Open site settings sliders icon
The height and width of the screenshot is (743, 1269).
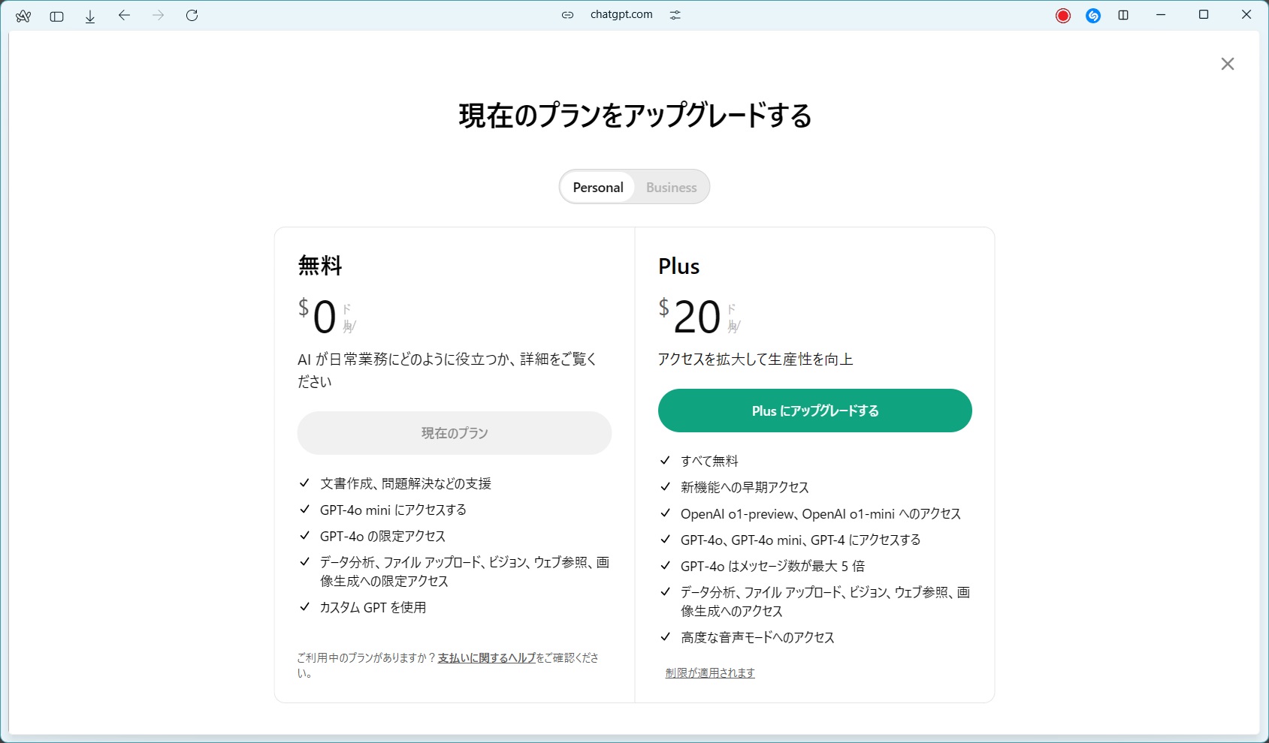[x=675, y=15]
